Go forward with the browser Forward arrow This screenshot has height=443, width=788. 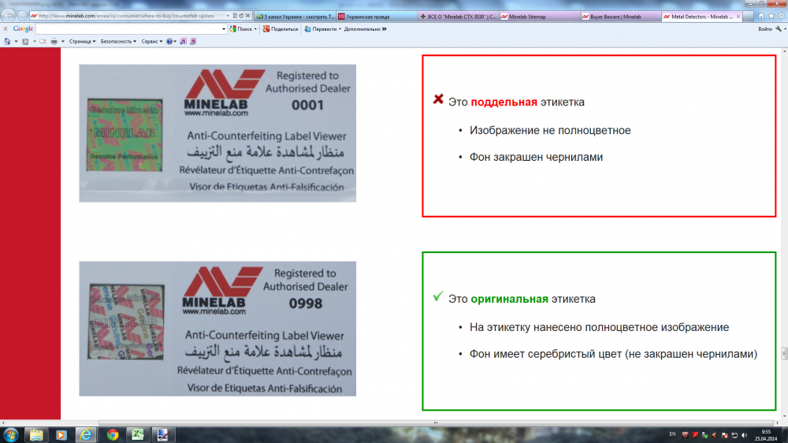point(22,16)
